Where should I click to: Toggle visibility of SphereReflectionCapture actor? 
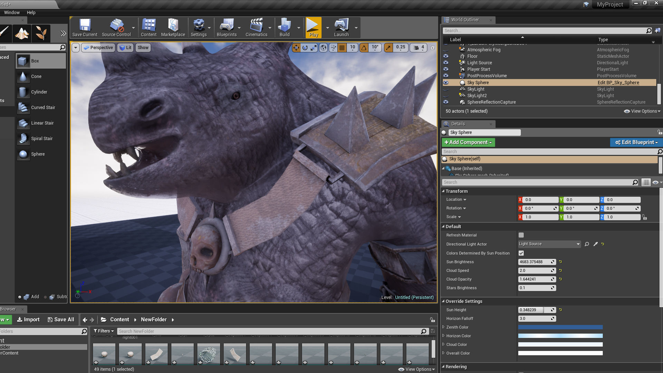pos(446,102)
